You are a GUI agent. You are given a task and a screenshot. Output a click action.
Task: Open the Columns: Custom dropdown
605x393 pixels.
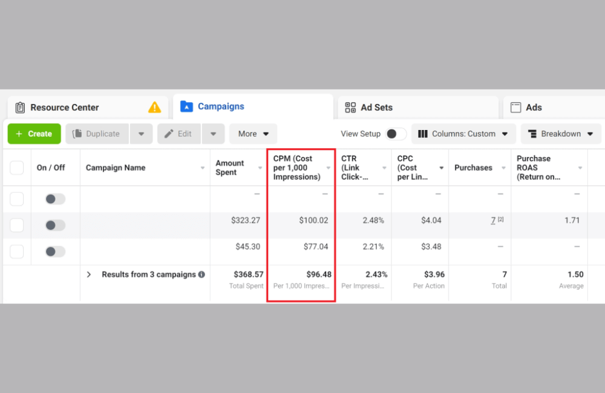click(463, 134)
